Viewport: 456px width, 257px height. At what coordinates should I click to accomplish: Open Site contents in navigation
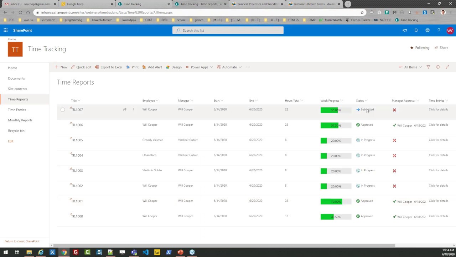coord(17,89)
